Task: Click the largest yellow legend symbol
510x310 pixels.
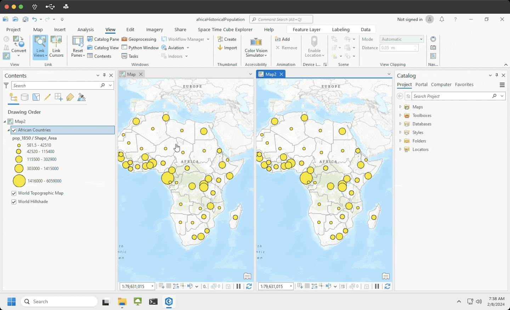Action: click(19, 181)
